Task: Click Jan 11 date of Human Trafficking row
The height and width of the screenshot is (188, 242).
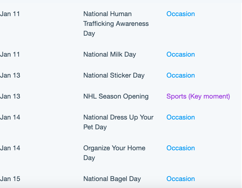Action: 10,14
